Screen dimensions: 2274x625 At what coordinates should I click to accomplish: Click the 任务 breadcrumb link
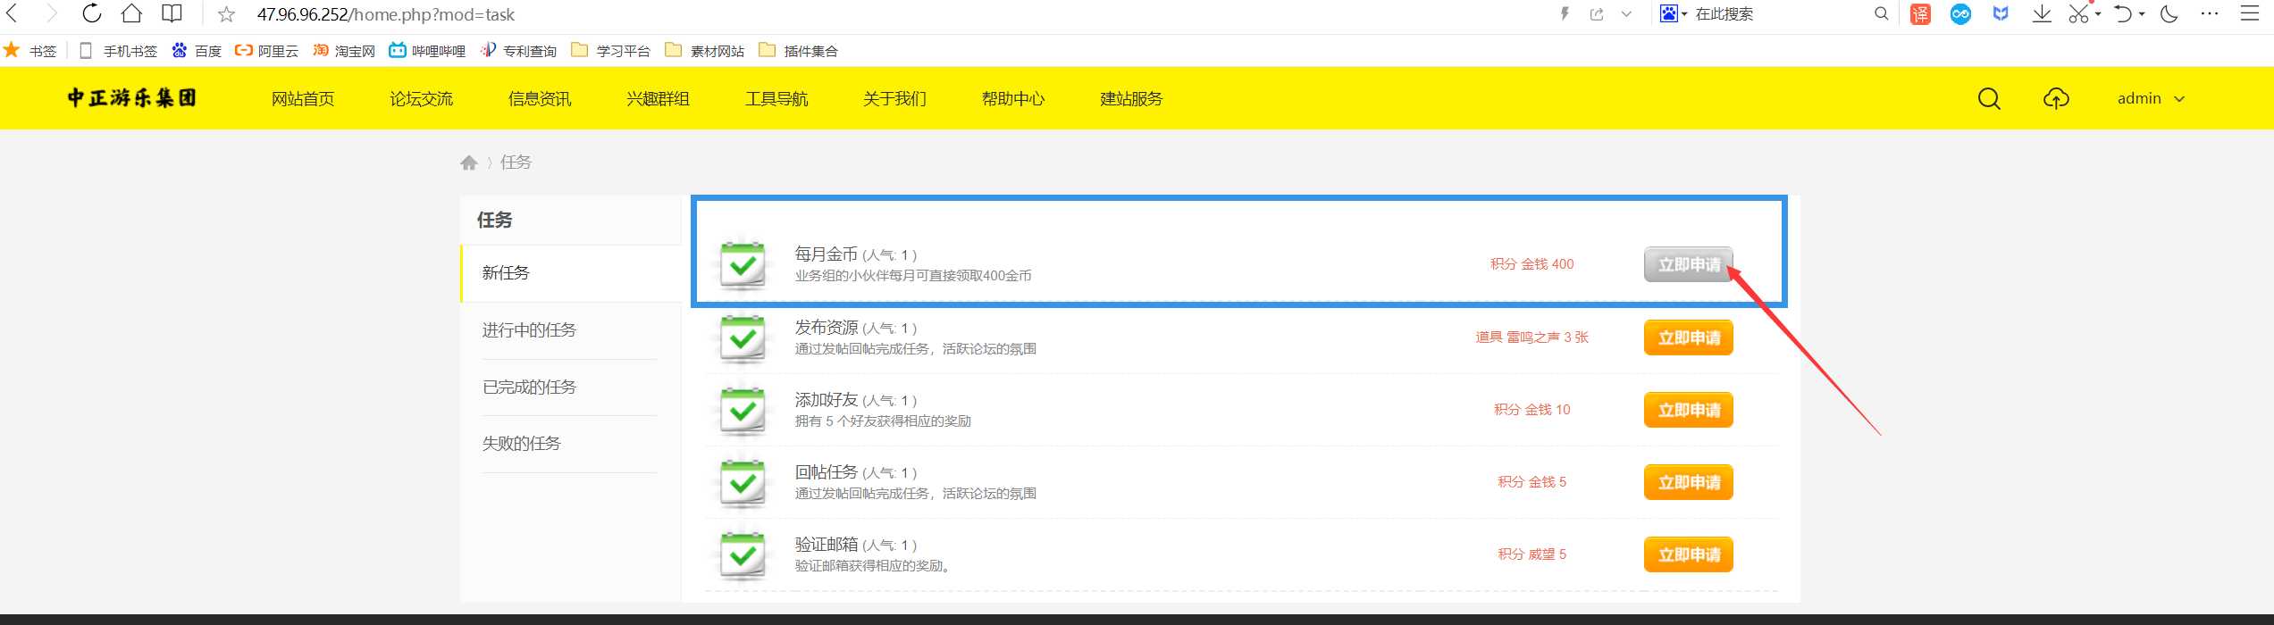click(516, 162)
